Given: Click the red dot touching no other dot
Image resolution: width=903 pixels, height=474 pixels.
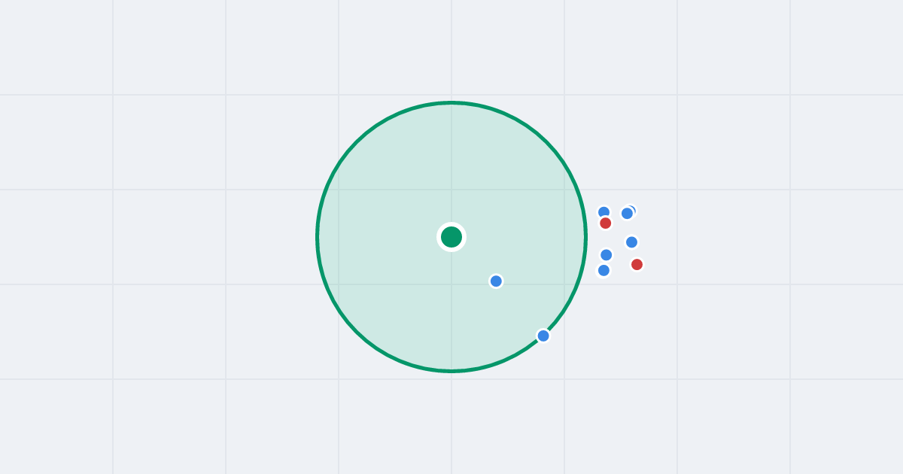Looking at the screenshot, I should [x=637, y=264].
